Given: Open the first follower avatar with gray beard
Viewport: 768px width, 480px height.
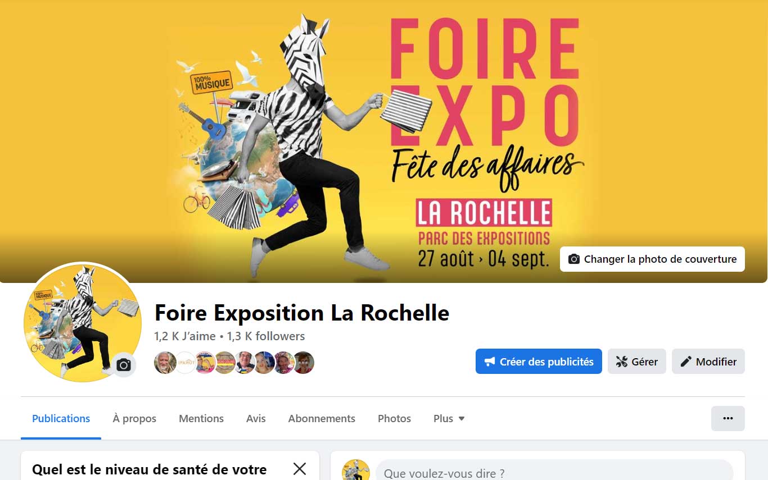Looking at the screenshot, I should (x=165, y=363).
